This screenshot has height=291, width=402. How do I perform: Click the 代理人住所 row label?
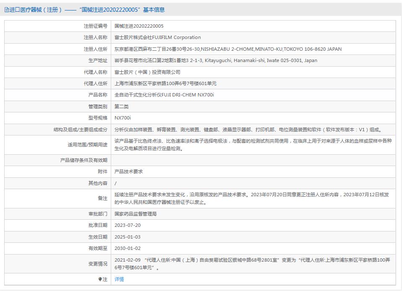click(x=95, y=83)
